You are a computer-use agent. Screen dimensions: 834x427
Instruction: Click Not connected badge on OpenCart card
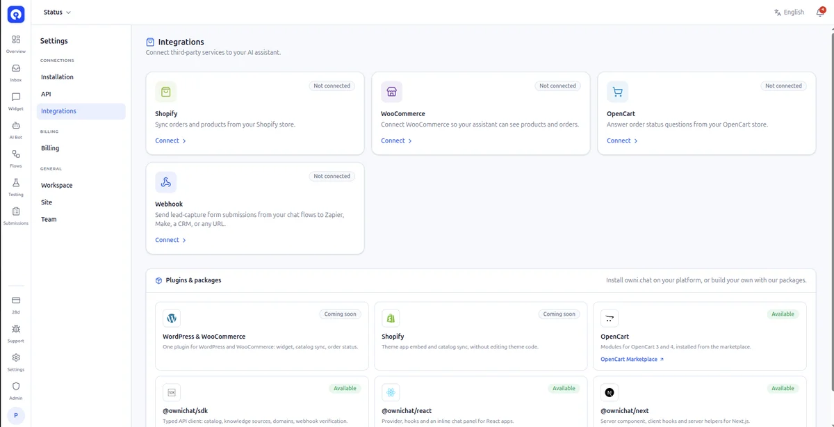pos(784,86)
